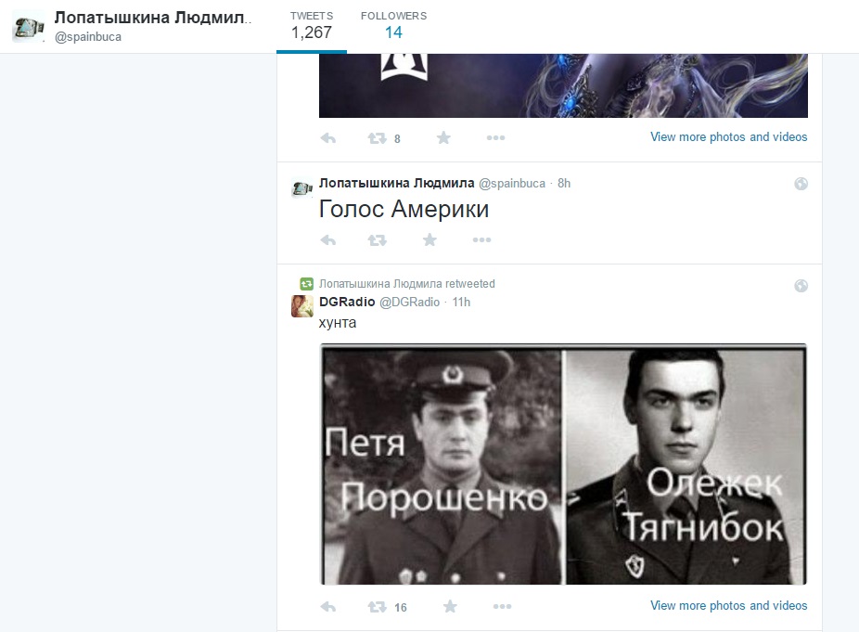Open more options on the top tweet

pyautogui.click(x=495, y=138)
